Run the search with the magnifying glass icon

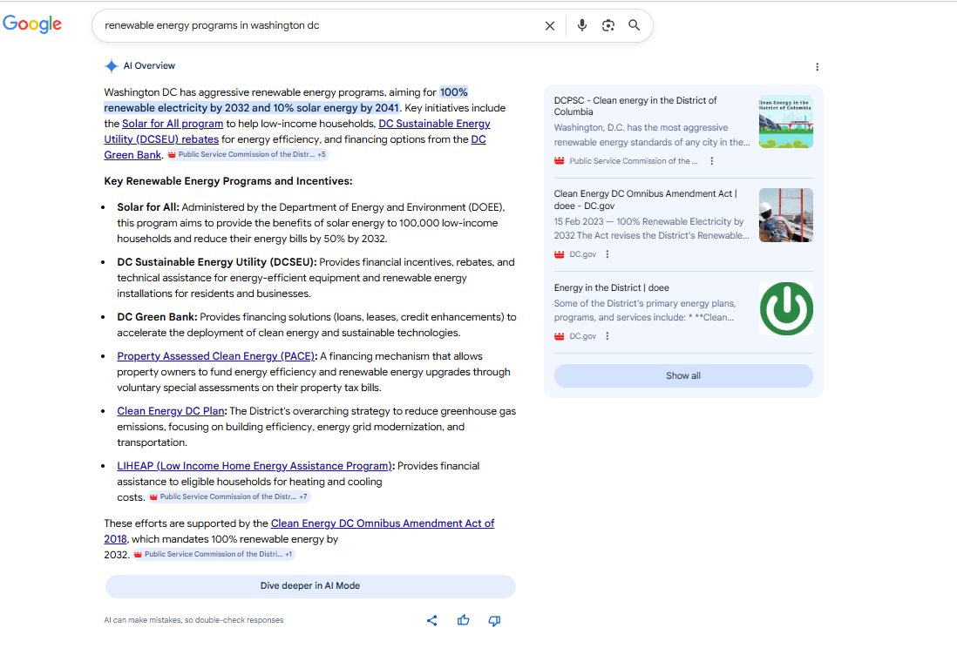635,25
